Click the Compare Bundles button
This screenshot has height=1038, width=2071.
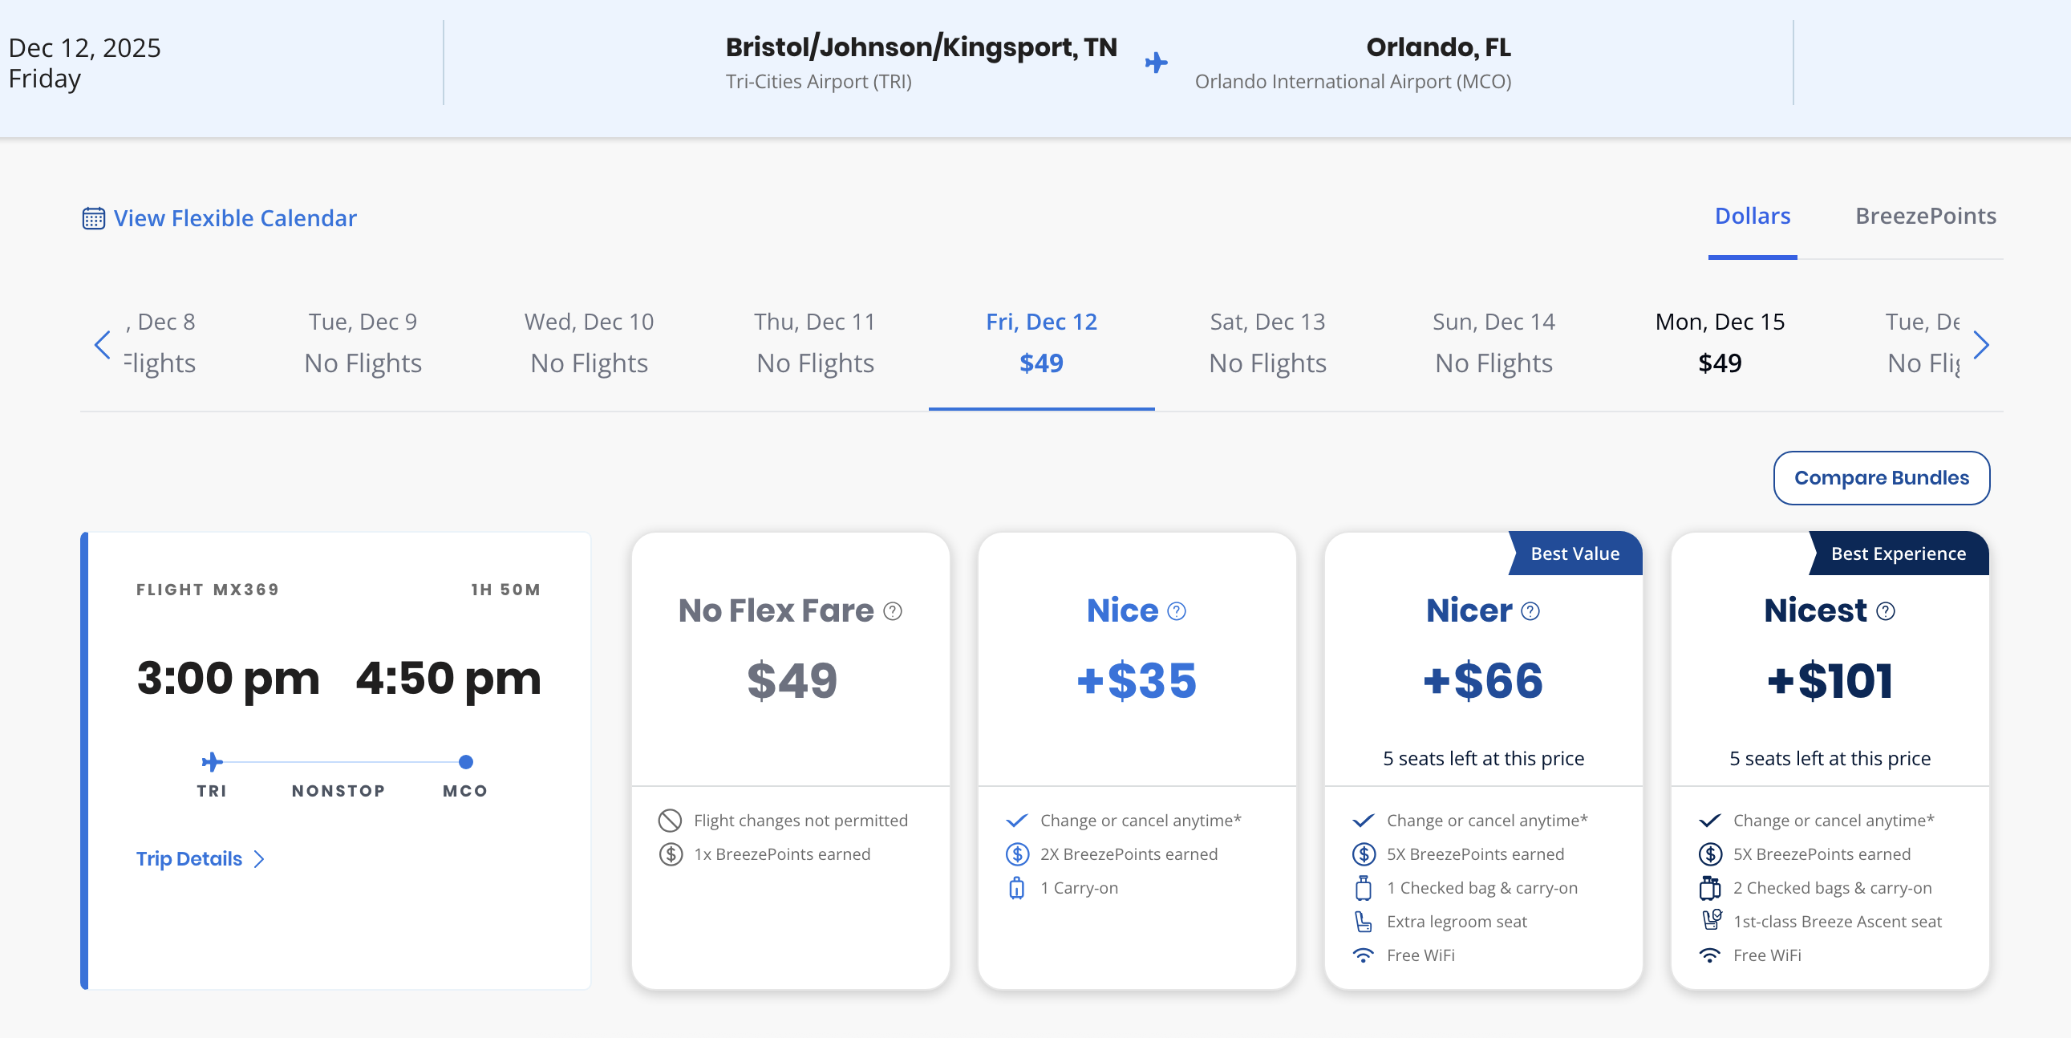point(1881,477)
